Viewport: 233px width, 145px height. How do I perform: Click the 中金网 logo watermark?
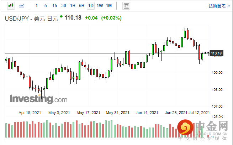(203, 130)
